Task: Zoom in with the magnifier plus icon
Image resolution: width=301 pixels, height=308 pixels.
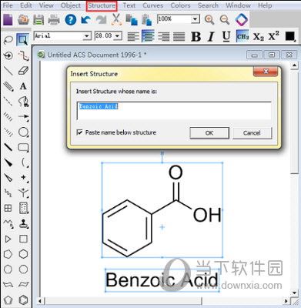Action: pyautogui.click(x=209, y=19)
